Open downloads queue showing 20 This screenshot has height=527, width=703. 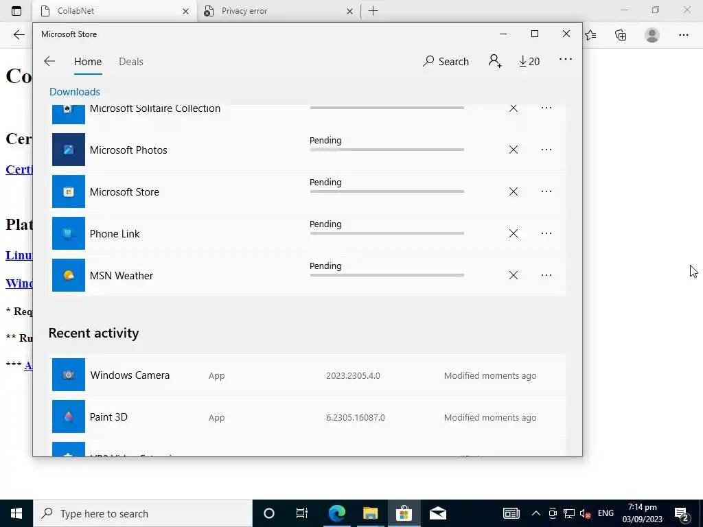529,61
